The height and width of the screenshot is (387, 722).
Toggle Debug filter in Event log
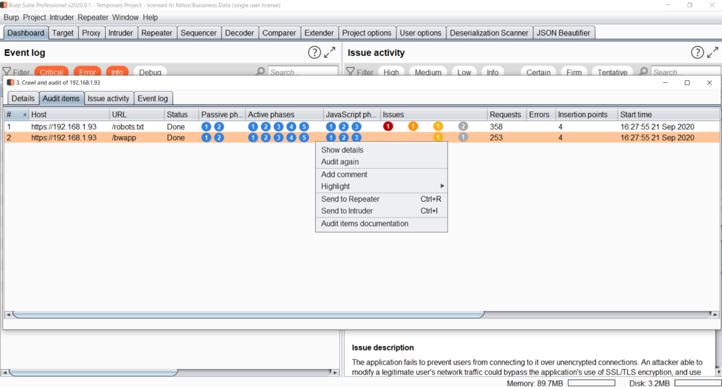[x=150, y=72]
